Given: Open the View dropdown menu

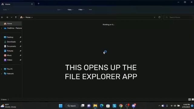Looking at the screenshot, I should tap(70, 10).
